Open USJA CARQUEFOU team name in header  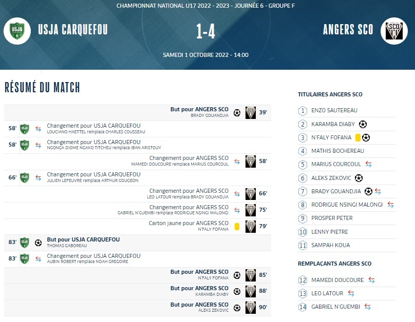click(x=73, y=30)
